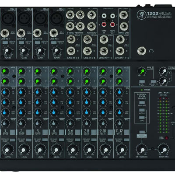Screen dimensions: 175x175
Task: Click the Mackie running man logo
Action: [x=141, y=15]
